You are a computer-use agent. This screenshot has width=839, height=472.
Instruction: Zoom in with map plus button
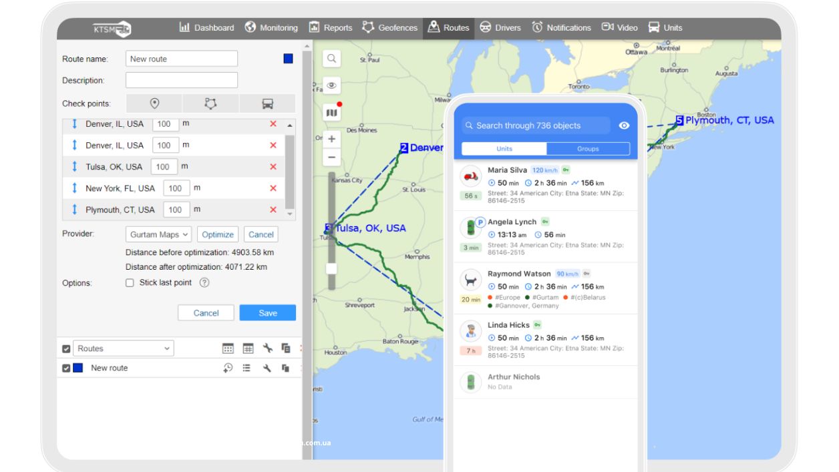[x=331, y=140]
